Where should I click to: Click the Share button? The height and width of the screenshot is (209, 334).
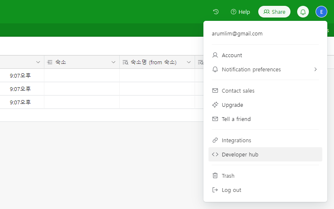[x=275, y=12]
